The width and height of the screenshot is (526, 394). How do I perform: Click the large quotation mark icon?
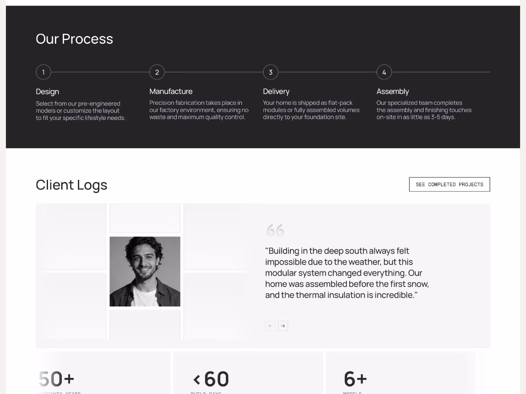[x=275, y=230]
